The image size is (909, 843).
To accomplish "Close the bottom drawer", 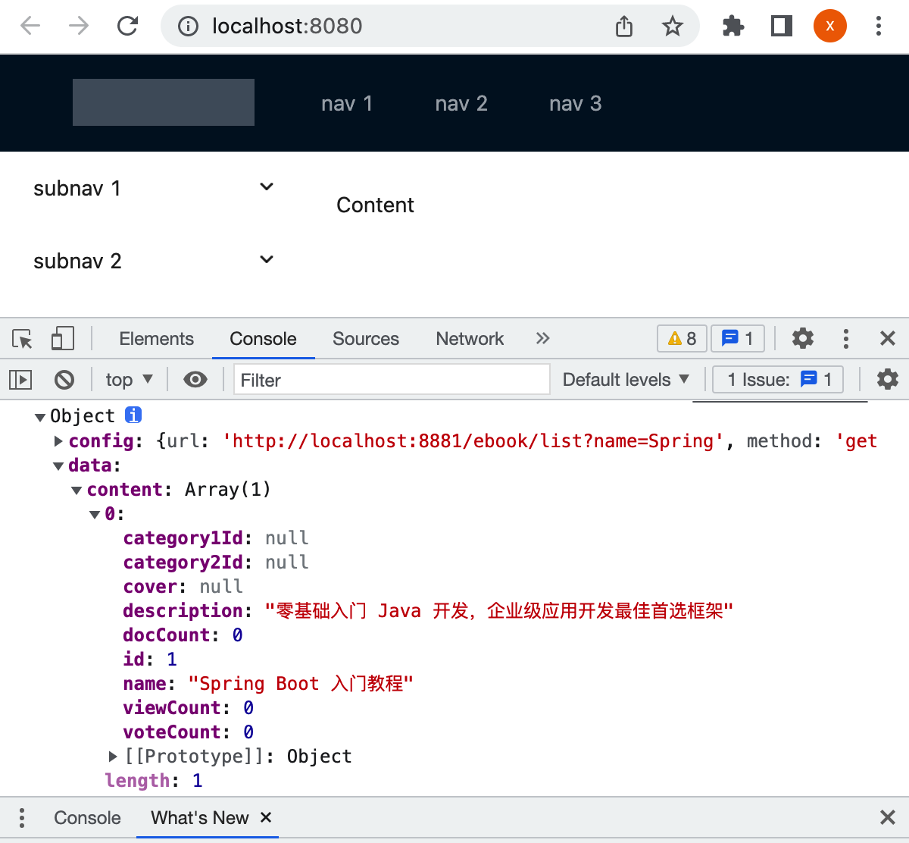I will 888,817.
